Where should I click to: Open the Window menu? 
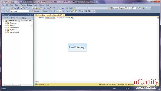click(42, 5)
